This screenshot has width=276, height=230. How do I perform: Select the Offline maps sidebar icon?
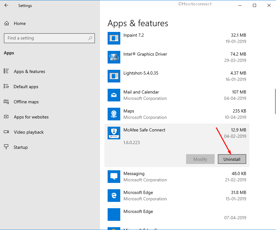6,102
